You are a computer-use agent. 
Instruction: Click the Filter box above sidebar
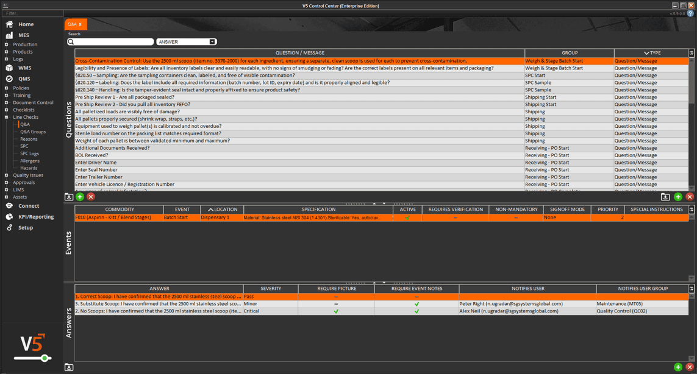point(32,13)
